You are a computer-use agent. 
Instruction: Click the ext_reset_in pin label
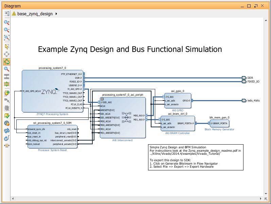click(34, 133)
